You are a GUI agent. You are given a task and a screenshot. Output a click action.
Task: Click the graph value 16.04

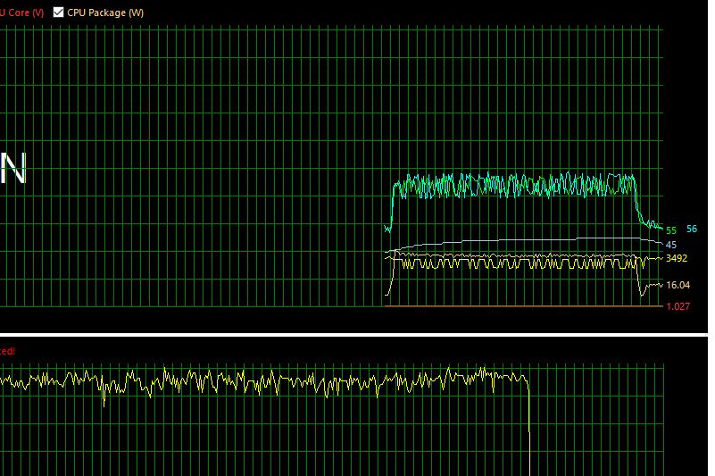pyautogui.click(x=678, y=285)
